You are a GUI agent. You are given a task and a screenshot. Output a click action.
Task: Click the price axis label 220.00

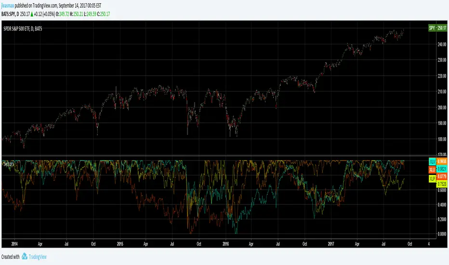[442, 76]
